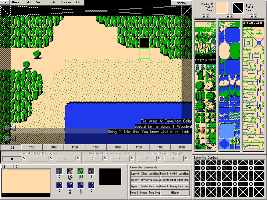Click the Combo 12 tan preview swatch
Screen dimensions: 267x200
coord(222,8)
